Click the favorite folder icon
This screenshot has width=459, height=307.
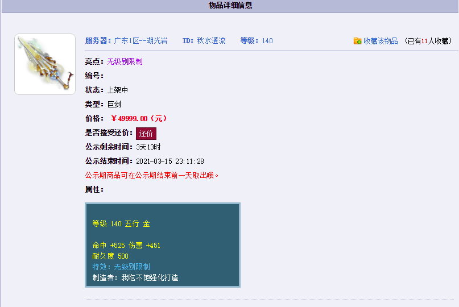(357, 41)
